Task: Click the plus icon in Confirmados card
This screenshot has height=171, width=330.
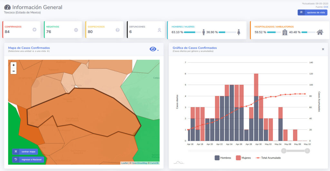Action: click(x=34, y=30)
